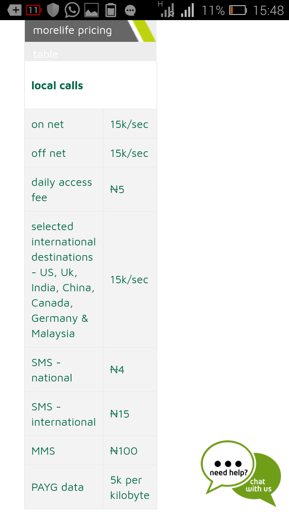Tap the 'PAYG data' row

pyautogui.click(x=91, y=487)
